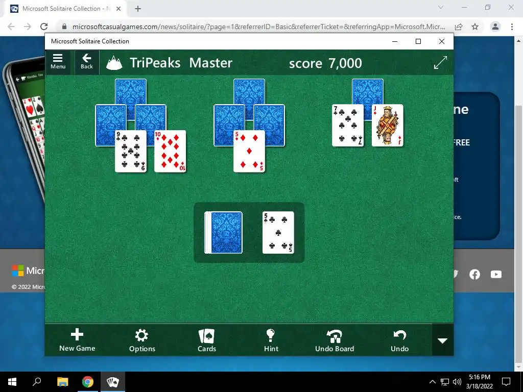This screenshot has height=392, width=523.
Task: Visit the YouTube channel from footer
Action: [x=496, y=274]
